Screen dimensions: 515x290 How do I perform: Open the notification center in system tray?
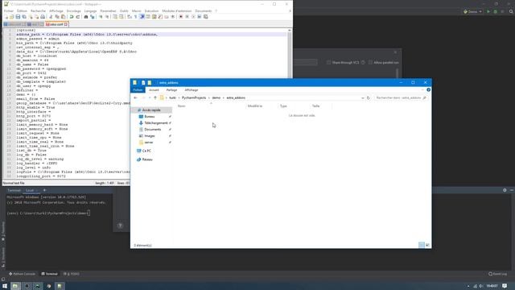[x=505, y=286]
